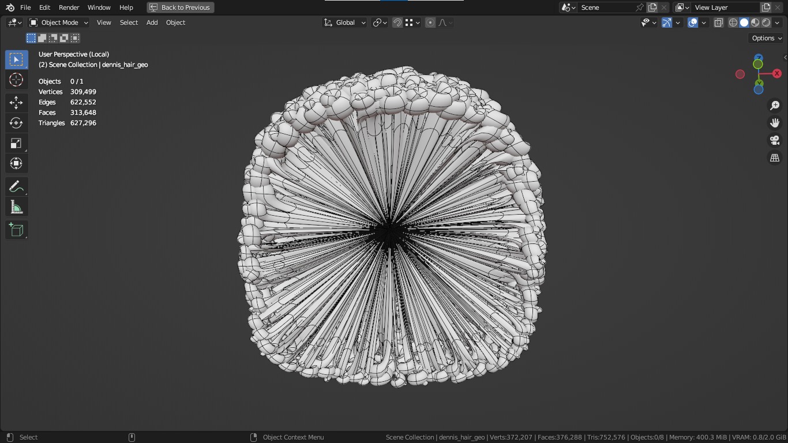Open the Blender logo application menu
The height and width of the screenshot is (443, 788).
tap(10, 7)
